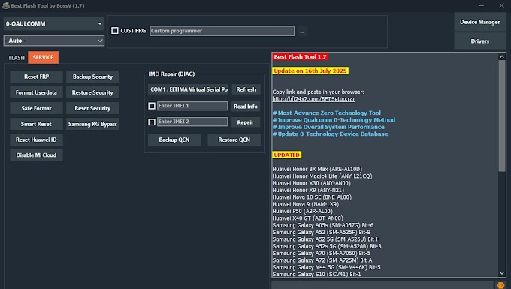Click '# Improve Qualcomm 0-Technology Method' line
Image resolution: width=511 pixels, height=289 pixels.
pyautogui.click(x=334, y=120)
